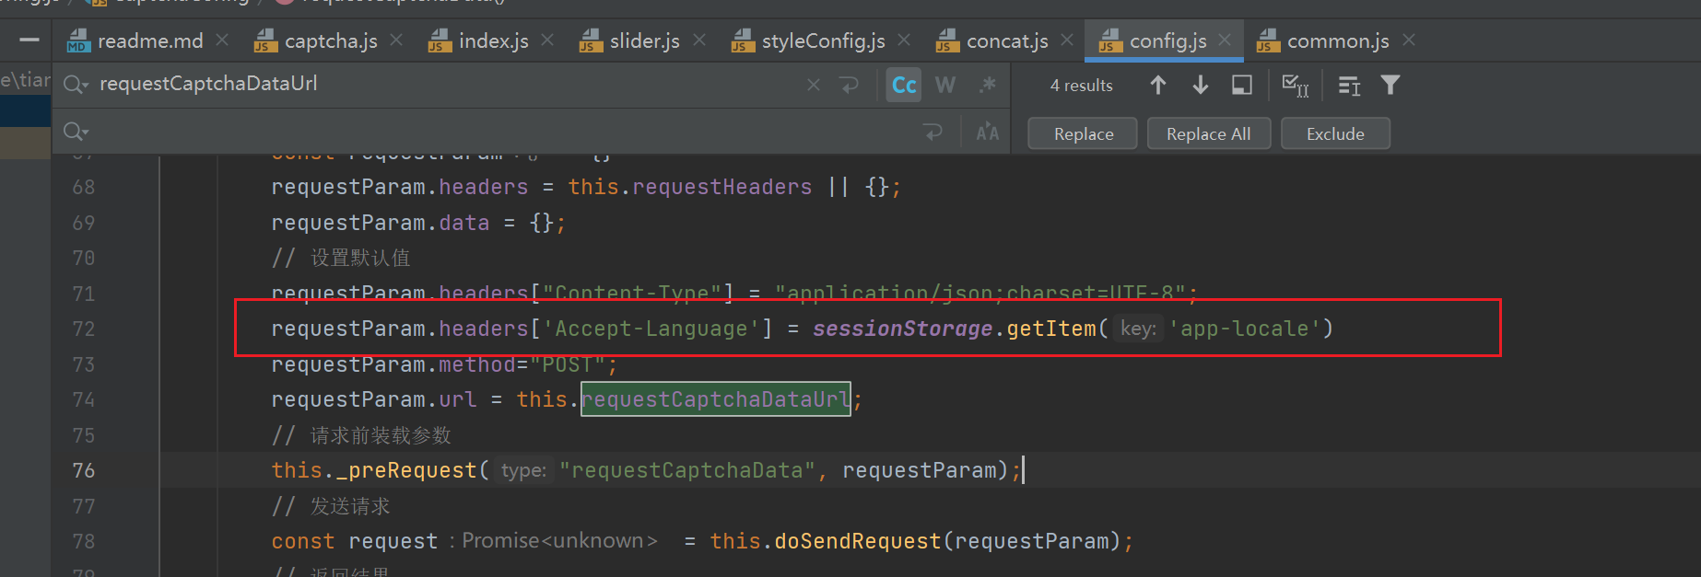
Task: Open the captcha.js tab
Action: tap(316, 41)
